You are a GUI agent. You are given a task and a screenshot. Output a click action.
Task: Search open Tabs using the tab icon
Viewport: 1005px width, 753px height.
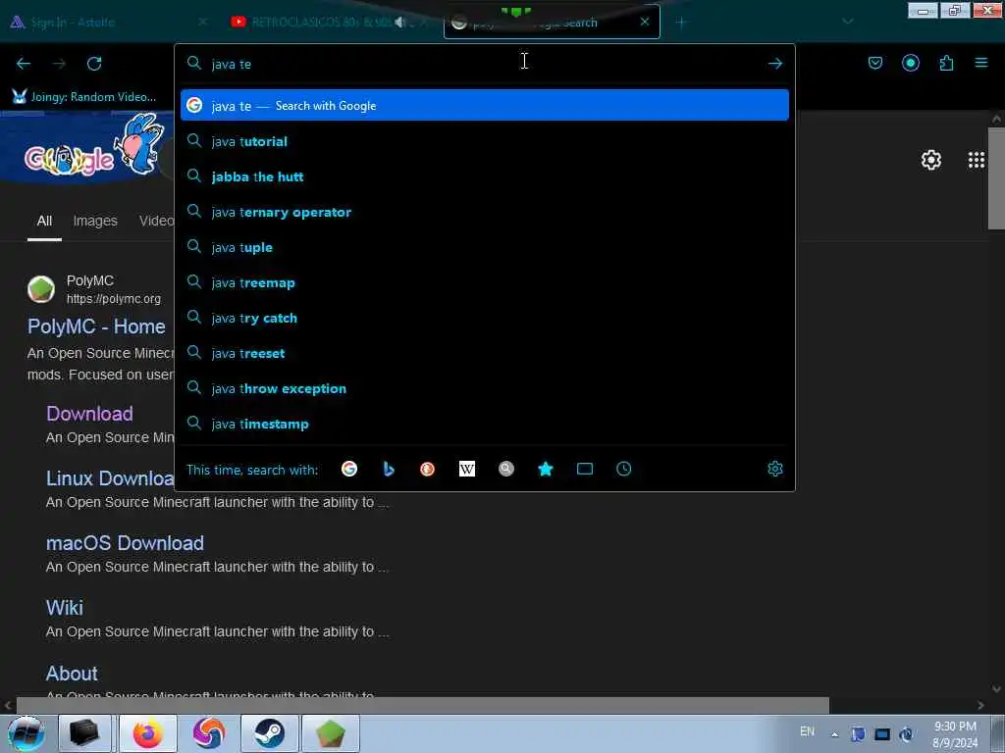(585, 469)
